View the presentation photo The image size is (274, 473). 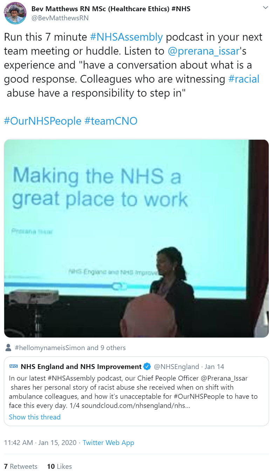click(136, 238)
